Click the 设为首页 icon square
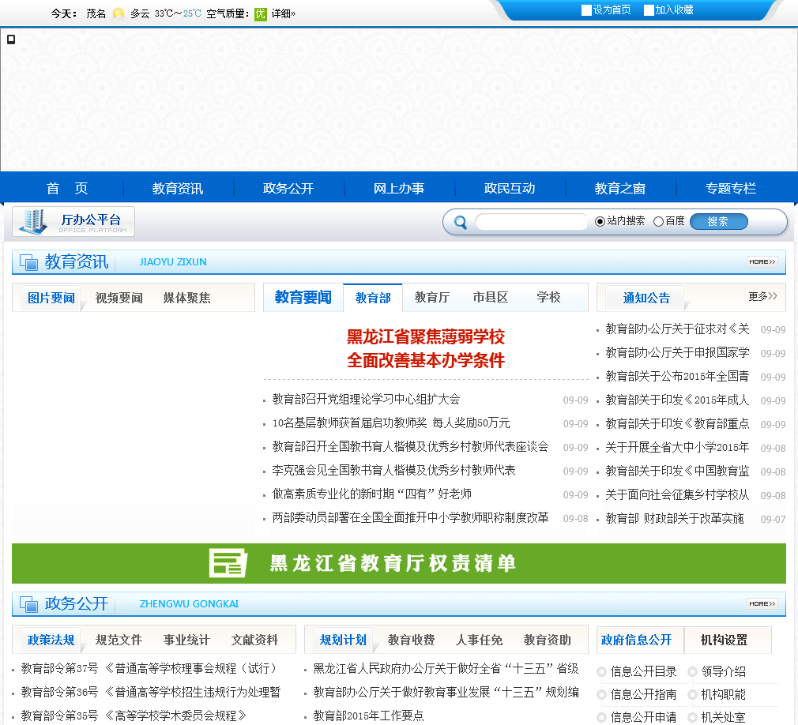 tap(586, 10)
